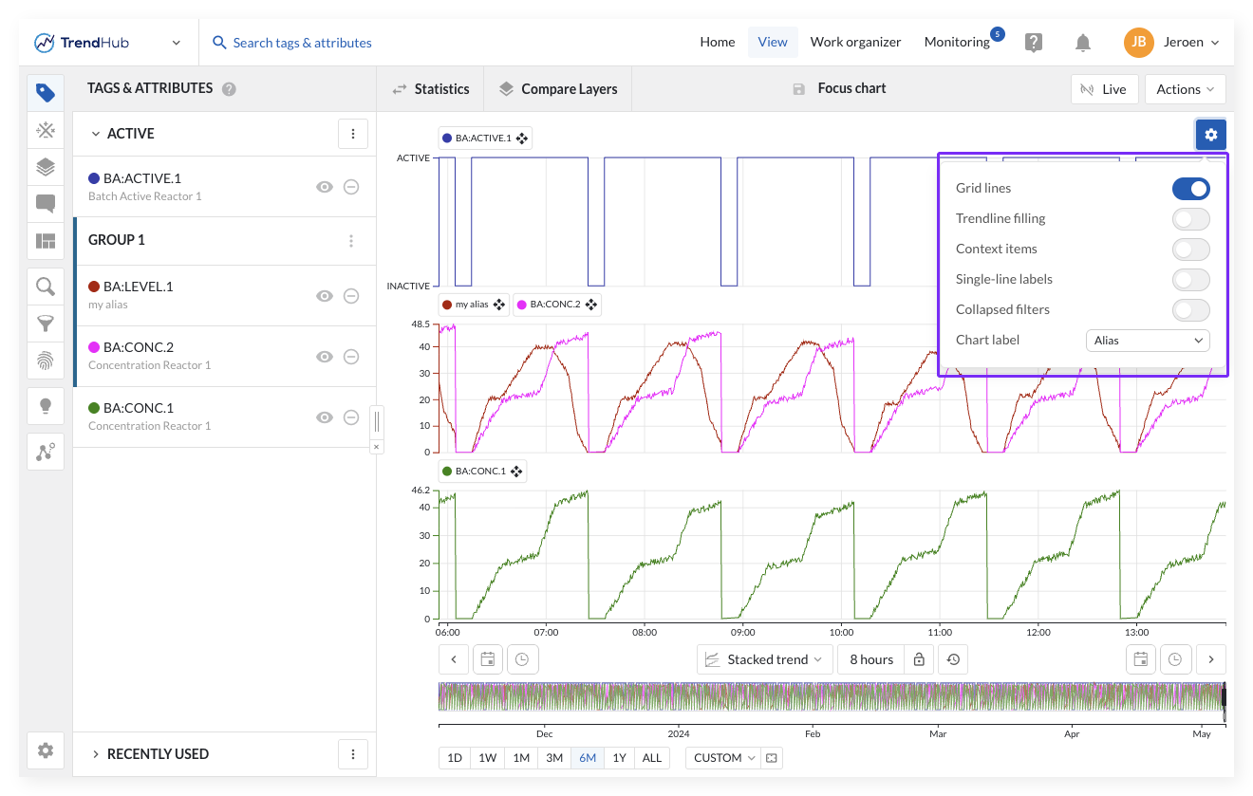This screenshot has width=1253, height=796.
Task: Open the comments icon in sidebar
Action: click(46, 204)
